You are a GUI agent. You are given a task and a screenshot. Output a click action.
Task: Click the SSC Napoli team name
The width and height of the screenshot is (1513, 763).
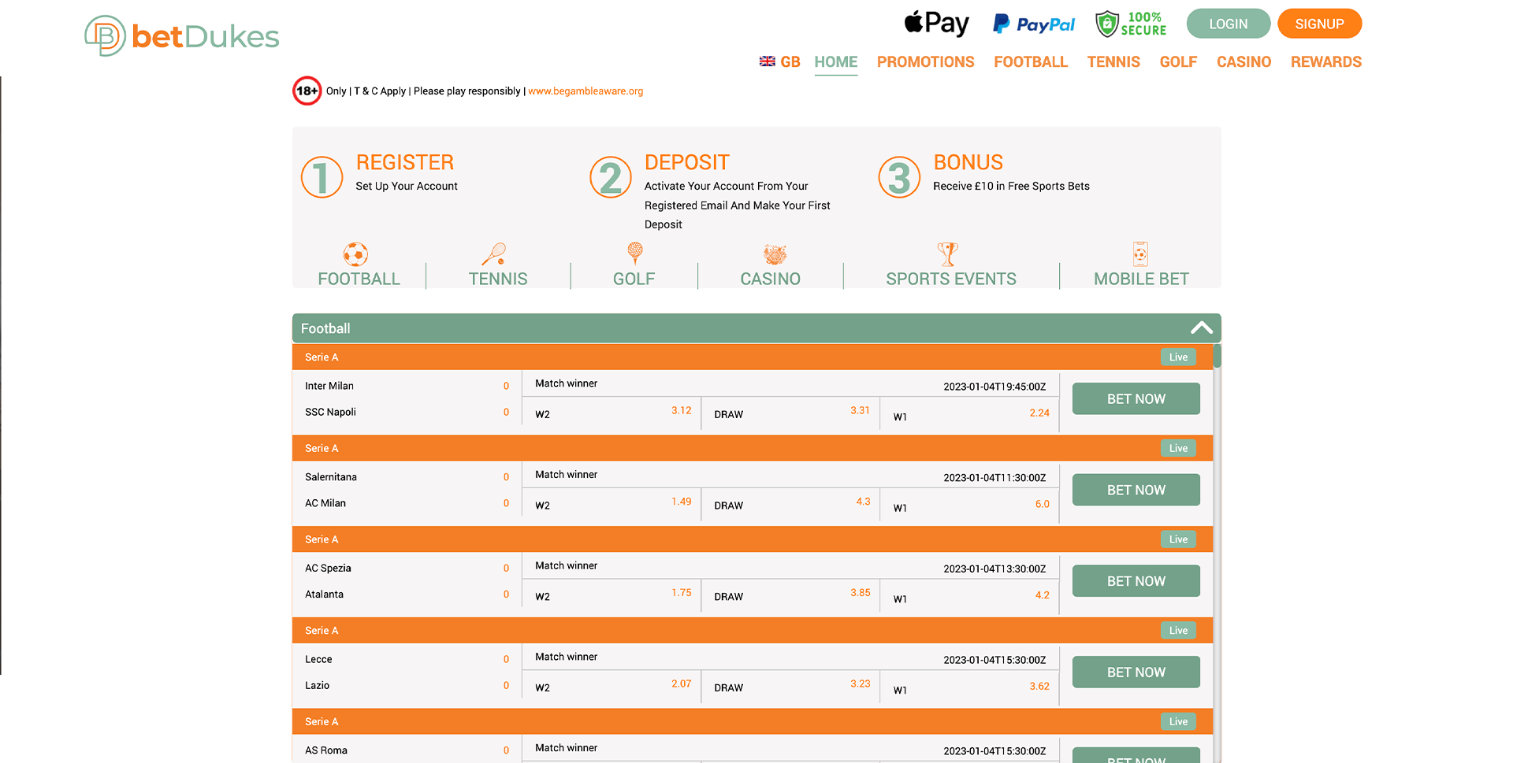[x=330, y=413]
